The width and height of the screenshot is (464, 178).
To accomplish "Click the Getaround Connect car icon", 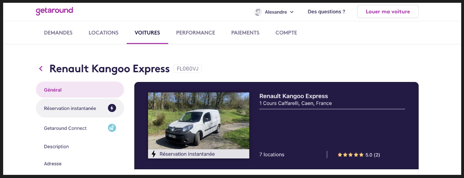I will (x=112, y=128).
